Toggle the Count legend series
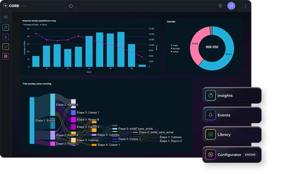The height and width of the screenshot is (174, 282). coord(44,24)
